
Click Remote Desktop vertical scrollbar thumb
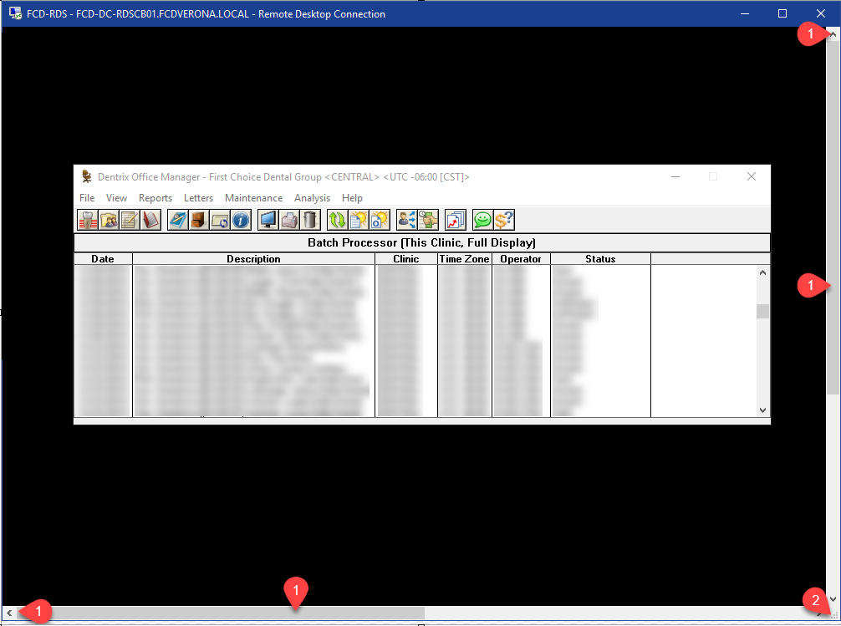[833, 217]
